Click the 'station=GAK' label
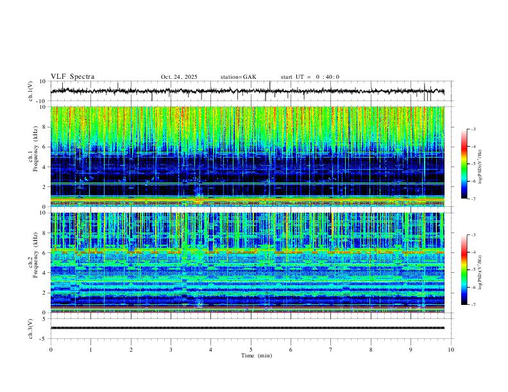 pyautogui.click(x=238, y=77)
